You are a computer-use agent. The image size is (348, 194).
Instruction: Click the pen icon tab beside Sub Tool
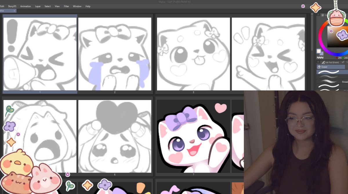tap(343, 62)
